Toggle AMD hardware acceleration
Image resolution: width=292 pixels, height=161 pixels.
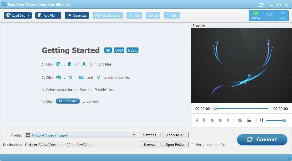point(282,16)
